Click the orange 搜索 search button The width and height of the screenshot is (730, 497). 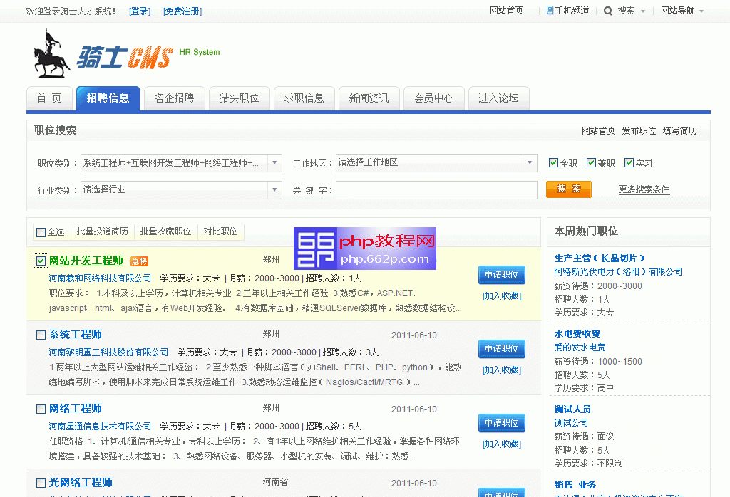pyautogui.click(x=569, y=189)
